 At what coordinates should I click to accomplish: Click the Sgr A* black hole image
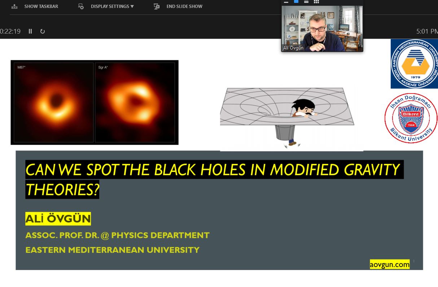click(135, 102)
